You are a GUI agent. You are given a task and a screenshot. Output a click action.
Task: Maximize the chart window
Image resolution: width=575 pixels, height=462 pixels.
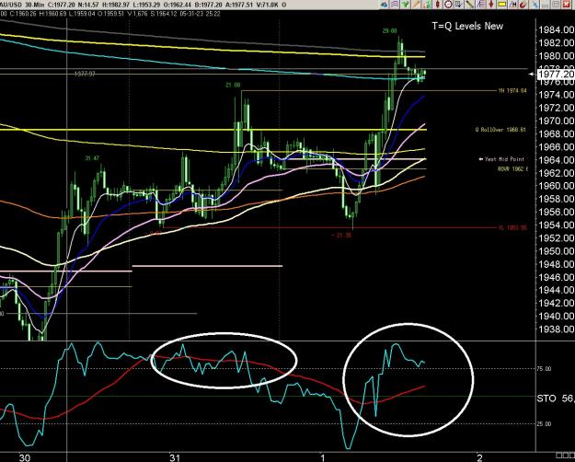555,5
